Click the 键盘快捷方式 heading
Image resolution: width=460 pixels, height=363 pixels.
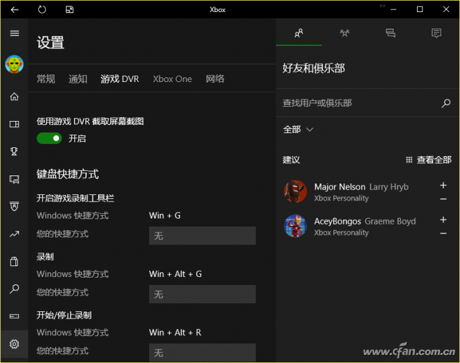[67, 174]
